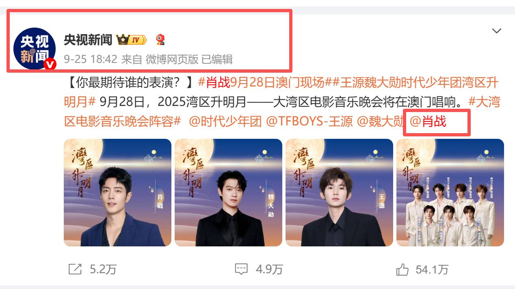The image size is (515, 289).
Task: View the first poster image labeled 肖戰
Action: pyautogui.click(x=117, y=192)
